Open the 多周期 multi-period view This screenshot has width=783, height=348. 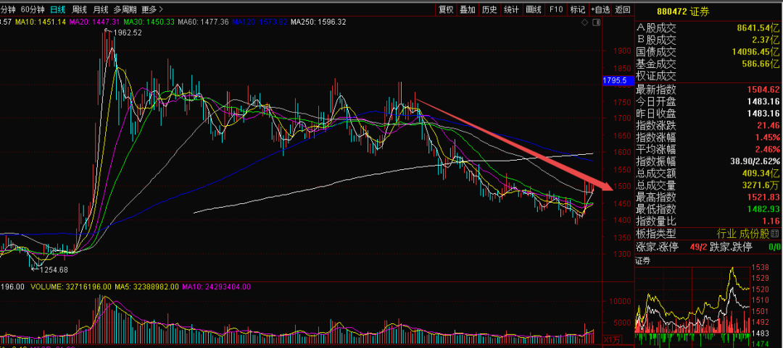125,9
